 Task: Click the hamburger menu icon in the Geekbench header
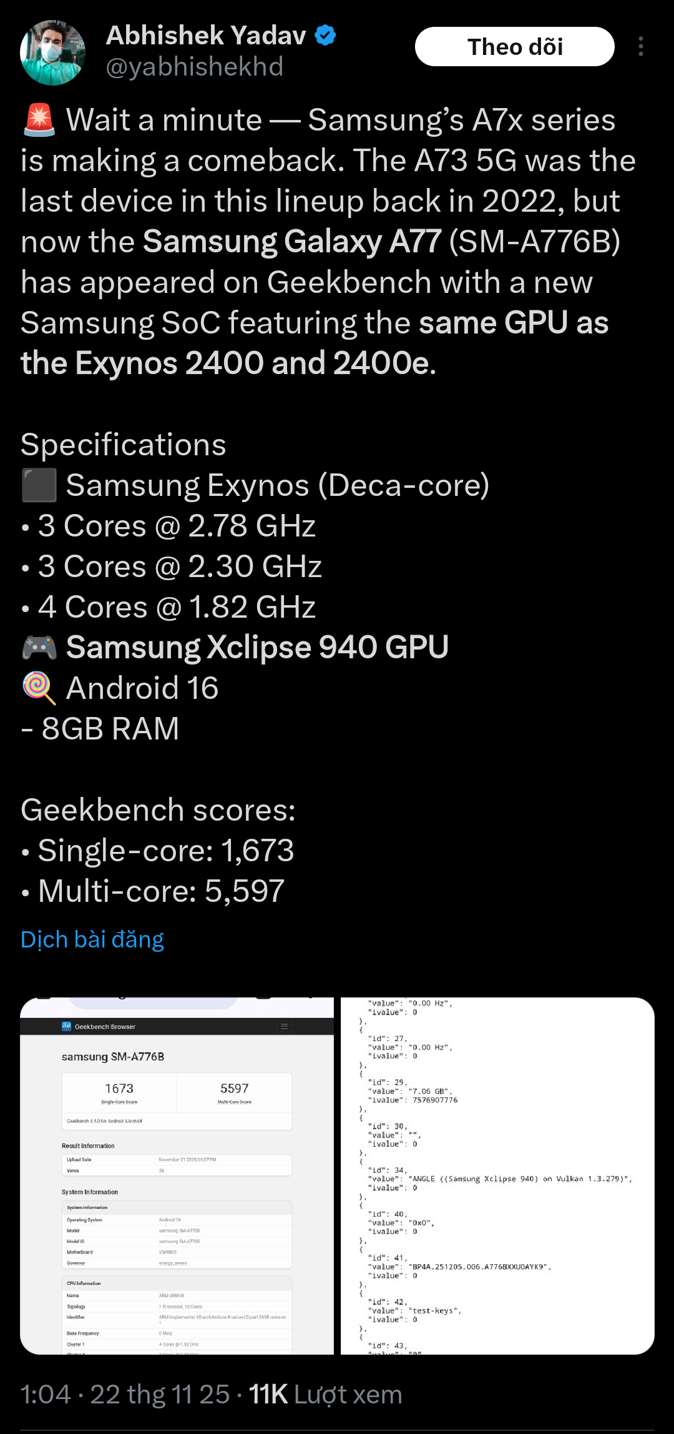pyautogui.click(x=284, y=1026)
